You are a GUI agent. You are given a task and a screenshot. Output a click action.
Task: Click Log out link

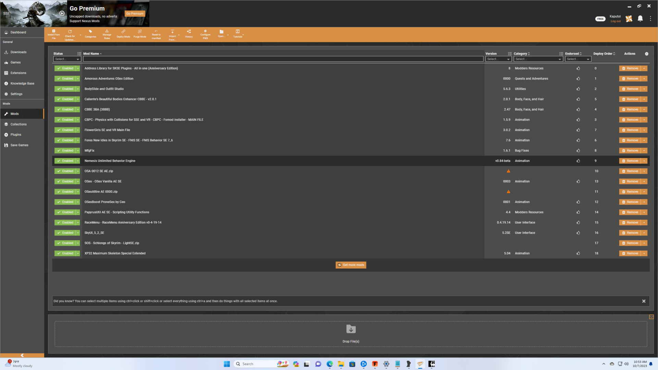616,21
